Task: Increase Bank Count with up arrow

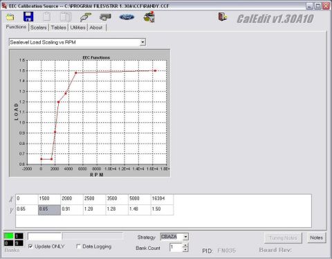Action: pos(185,245)
